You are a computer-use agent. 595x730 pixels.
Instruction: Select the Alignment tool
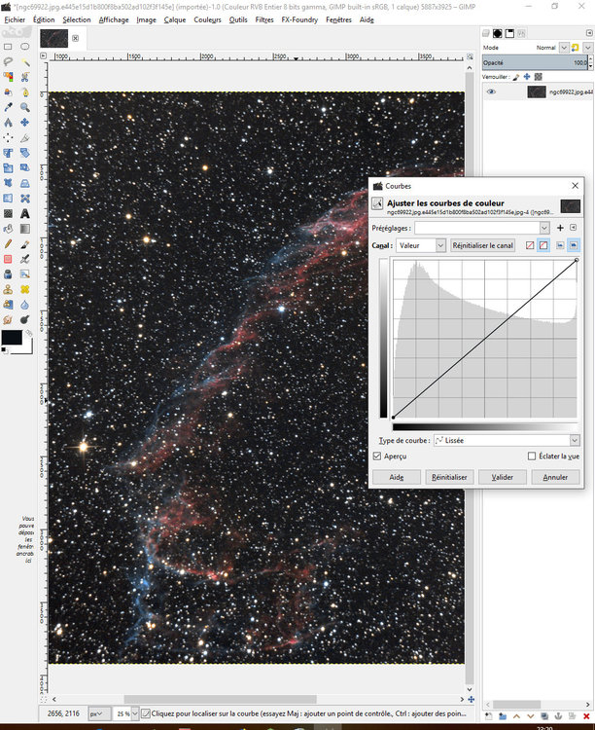coord(8,138)
